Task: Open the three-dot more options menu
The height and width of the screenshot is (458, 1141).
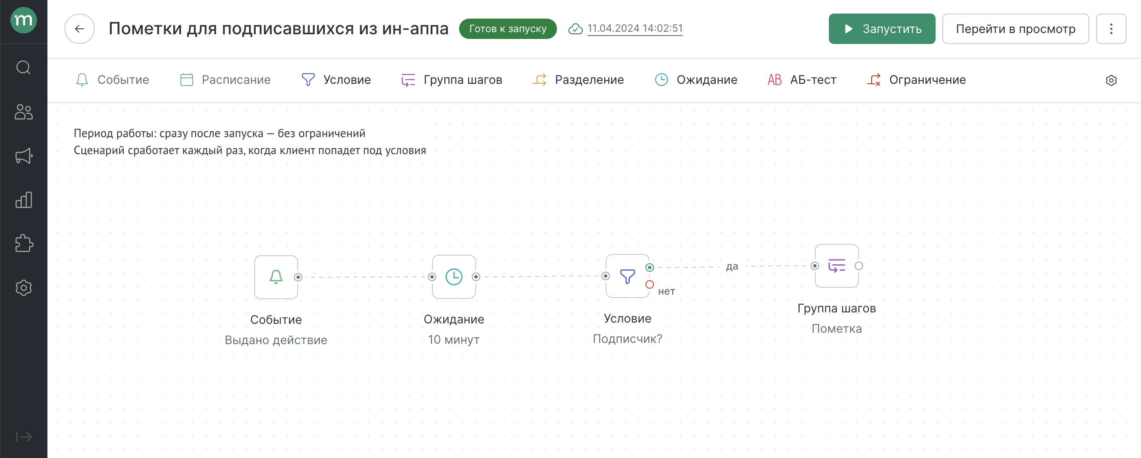Action: 1111,29
